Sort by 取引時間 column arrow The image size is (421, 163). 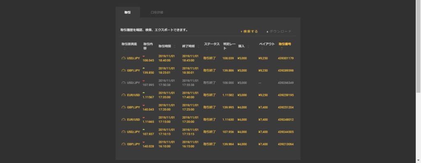[x=174, y=46]
